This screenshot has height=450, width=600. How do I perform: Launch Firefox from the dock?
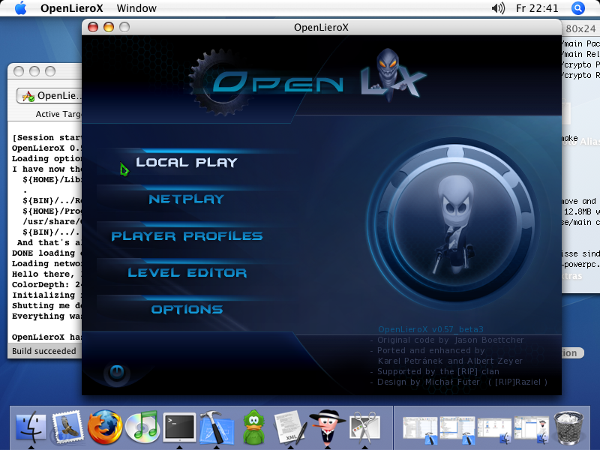point(104,427)
